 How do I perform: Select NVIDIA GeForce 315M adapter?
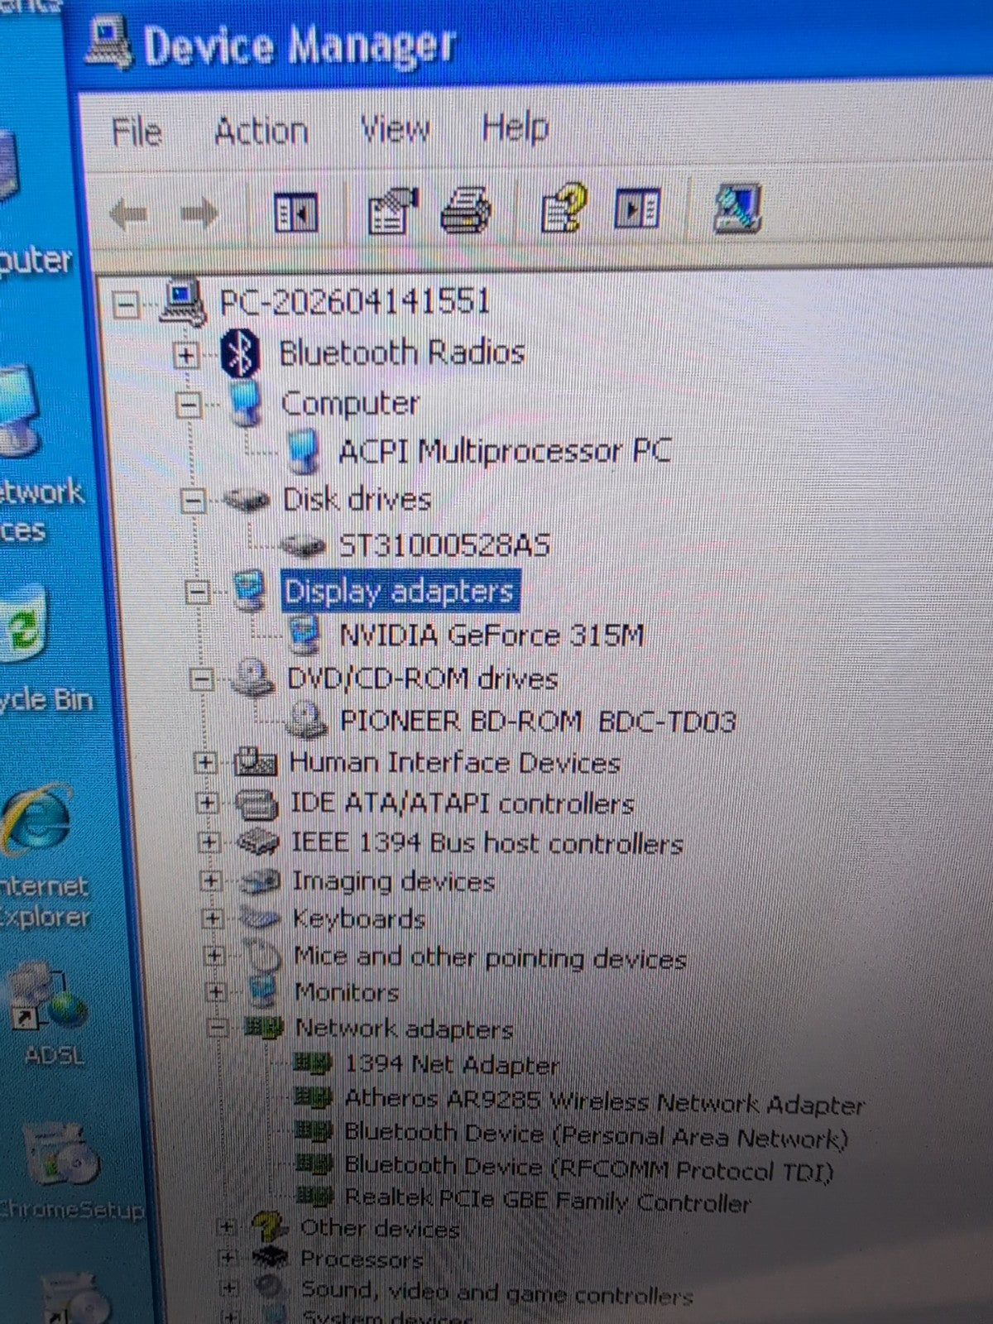coord(492,636)
